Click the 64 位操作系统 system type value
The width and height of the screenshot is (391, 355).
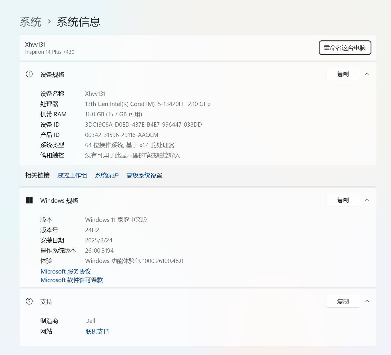(x=130, y=145)
